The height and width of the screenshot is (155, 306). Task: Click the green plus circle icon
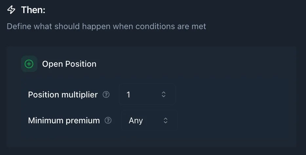pyautogui.click(x=29, y=64)
